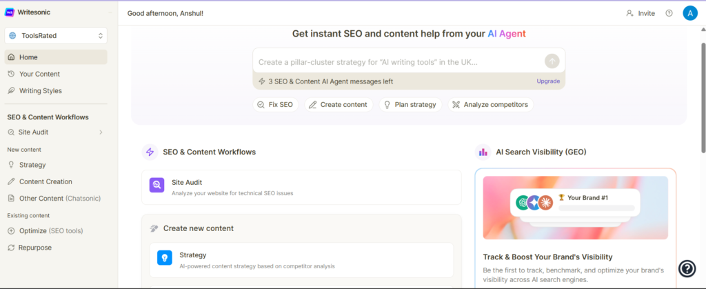
Task: Click the add-person Invite icon
Action: pos(630,13)
